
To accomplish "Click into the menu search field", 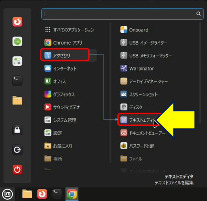I will point(122,14).
